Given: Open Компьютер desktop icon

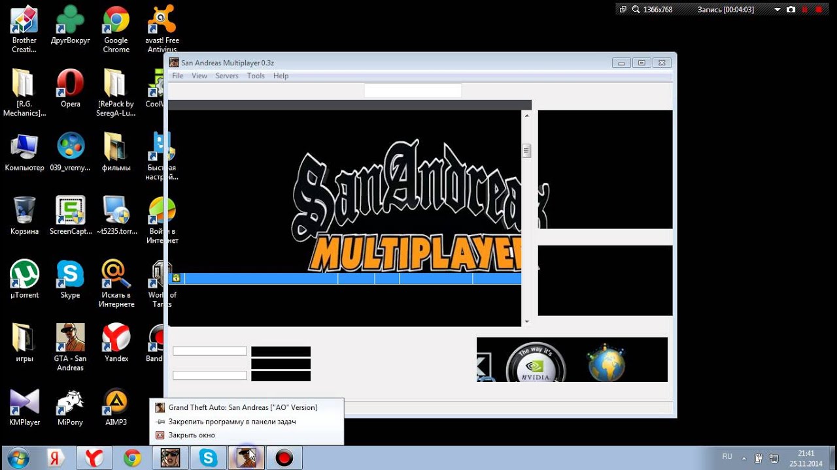Looking at the screenshot, I should coord(24,152).
